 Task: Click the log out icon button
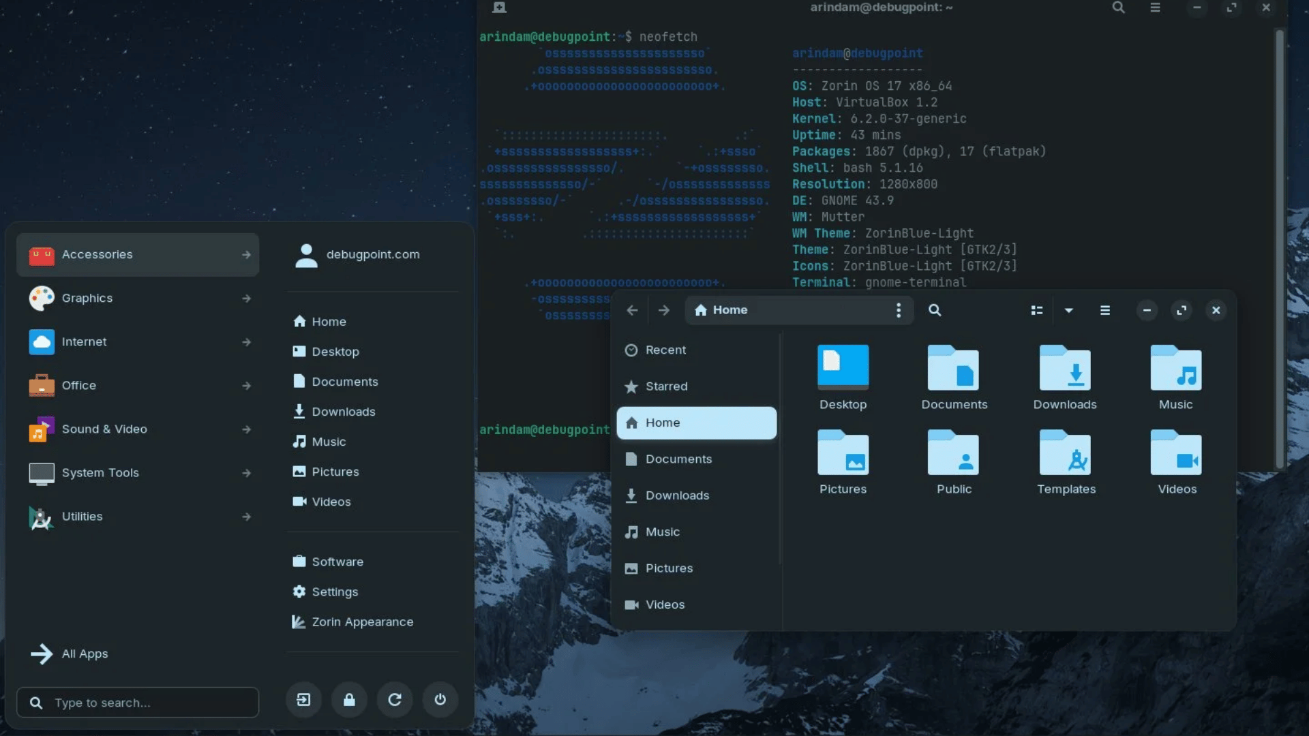click(x=303, y=700)
